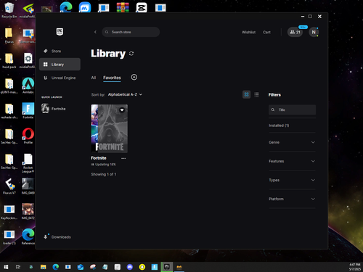This screenshot has width=363, height=272.
Task: Click the Search store field
Action: coord(131,32)
